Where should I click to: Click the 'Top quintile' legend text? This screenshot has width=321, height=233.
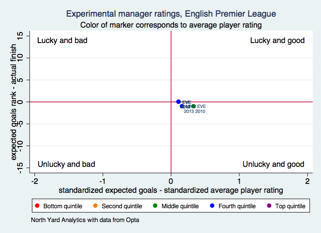pos(290,206)
